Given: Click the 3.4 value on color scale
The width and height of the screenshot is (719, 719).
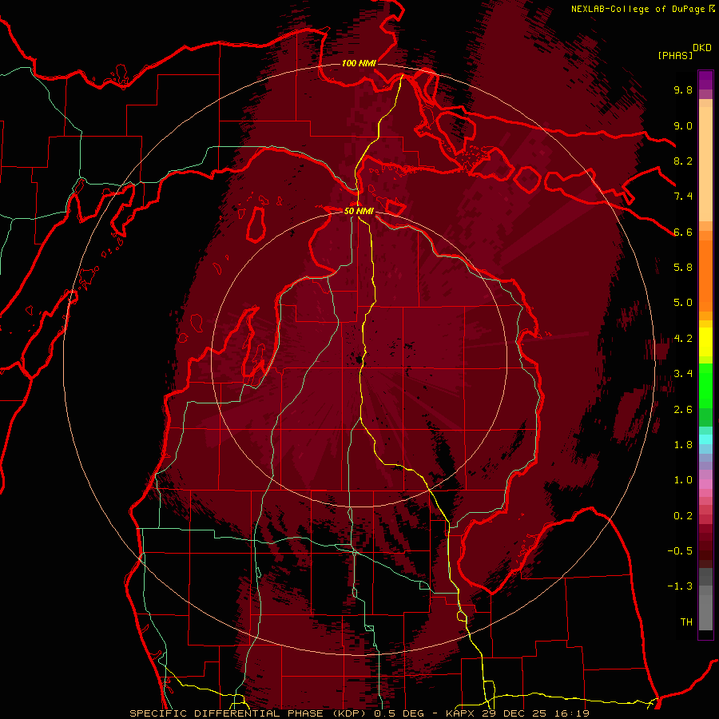Looking at the screenshot, I should click(683, 374).
